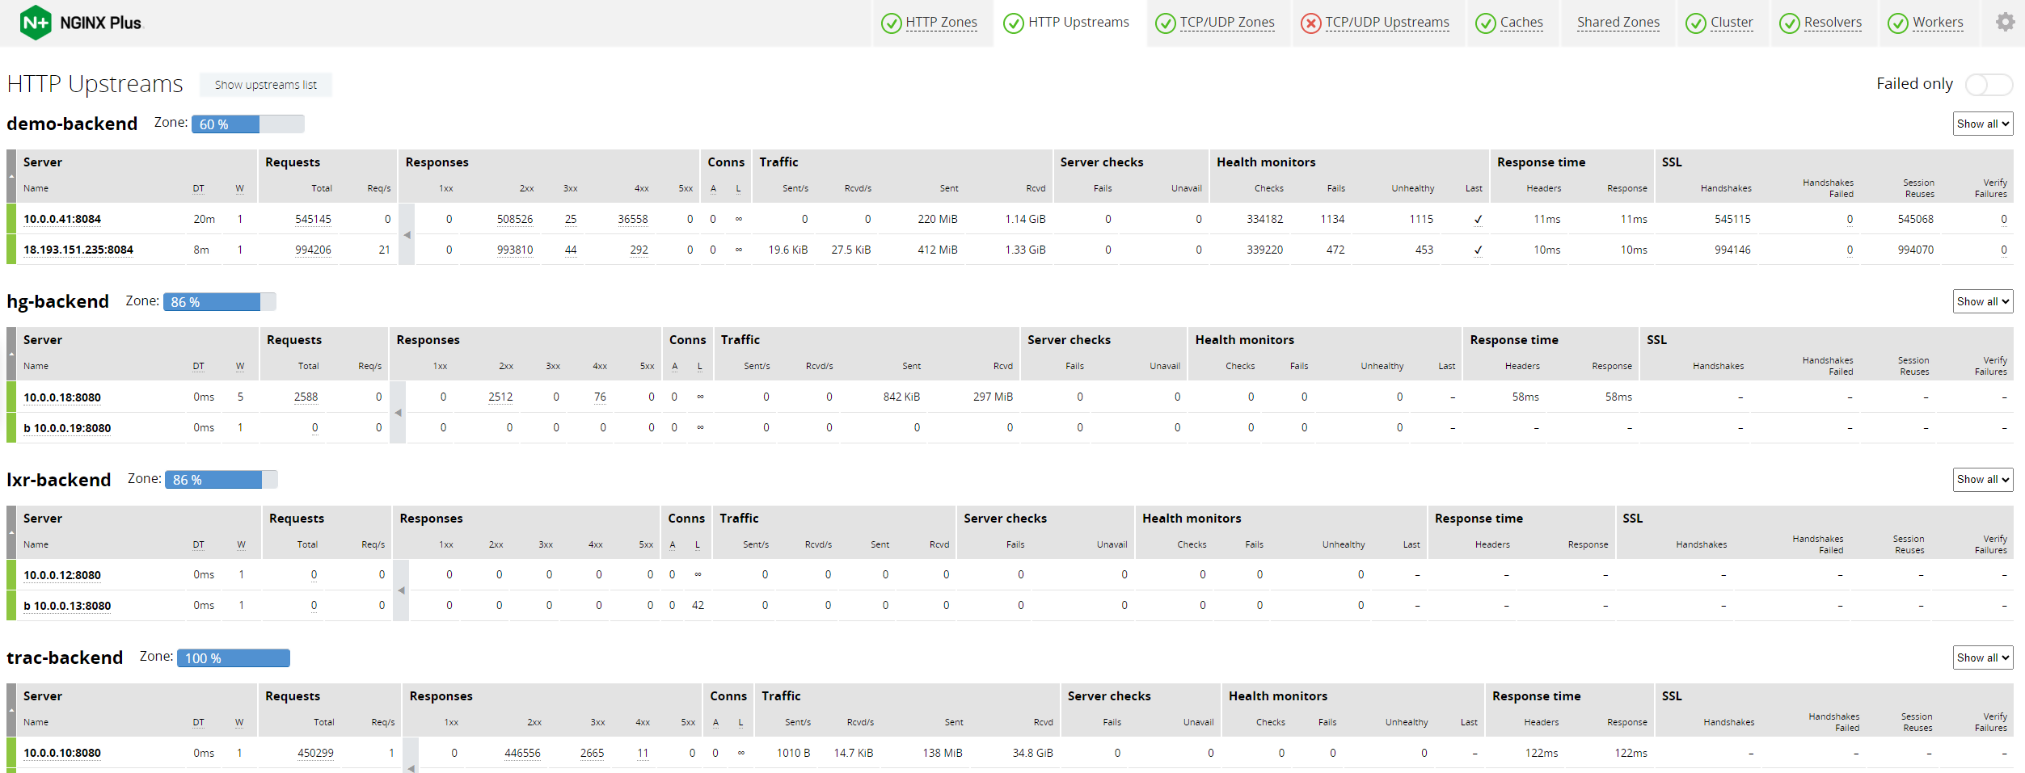Click the green check icon beside Caches
This screenshot has width=2025, height=773.
pos(1485,23)
